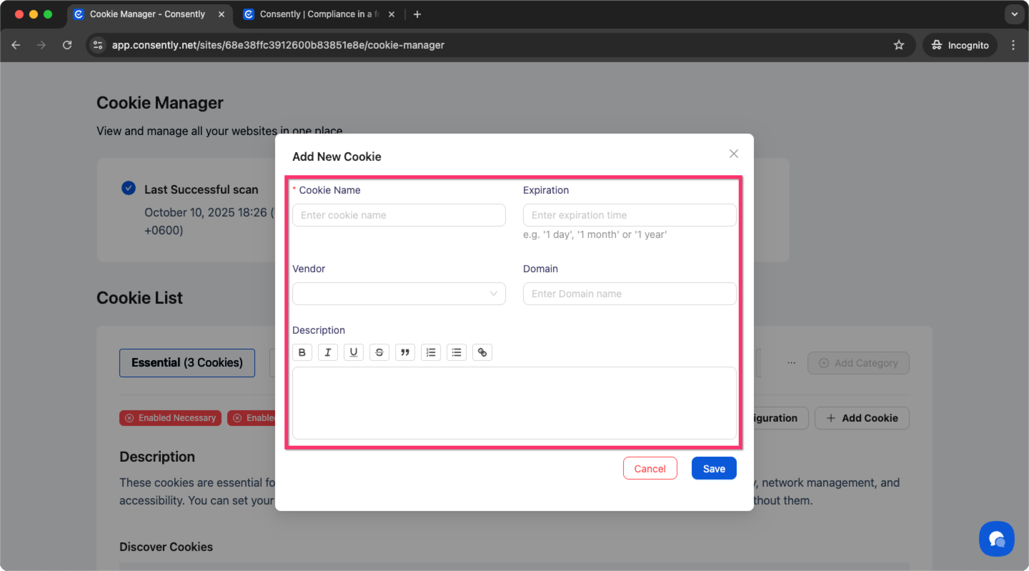Viewport: 1029px width, 571px height.
Task: Start a bulleted list in description
Action: pos(456,352)
